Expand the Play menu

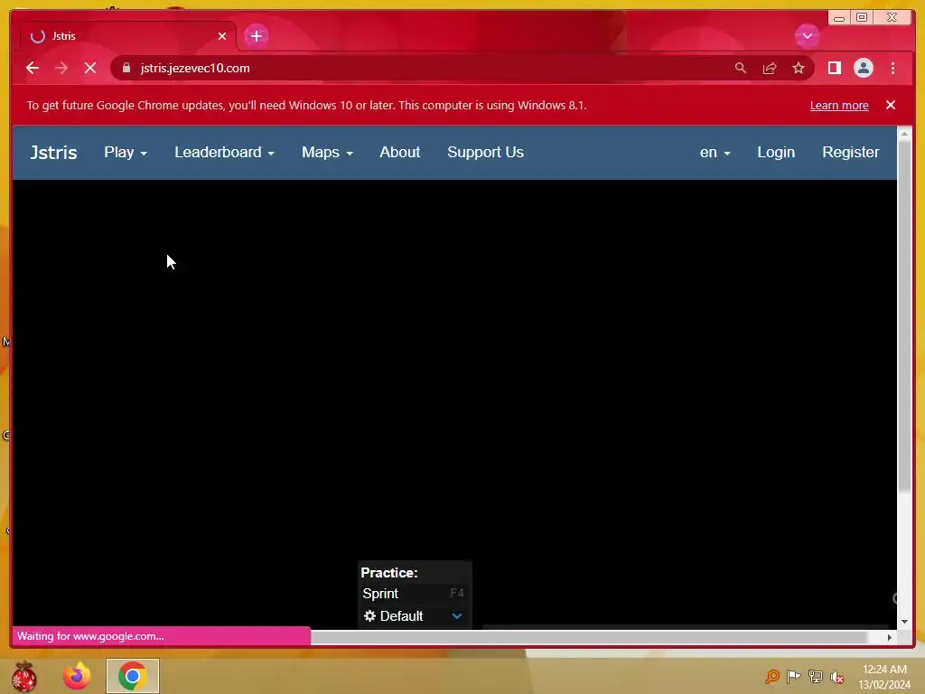coord(126,152)
